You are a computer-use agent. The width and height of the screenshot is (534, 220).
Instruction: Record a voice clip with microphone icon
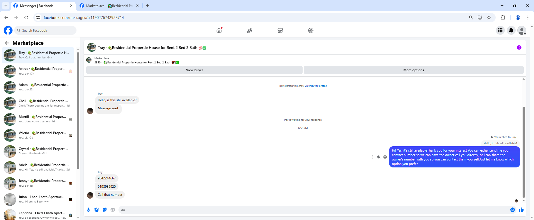pos(88,210)
